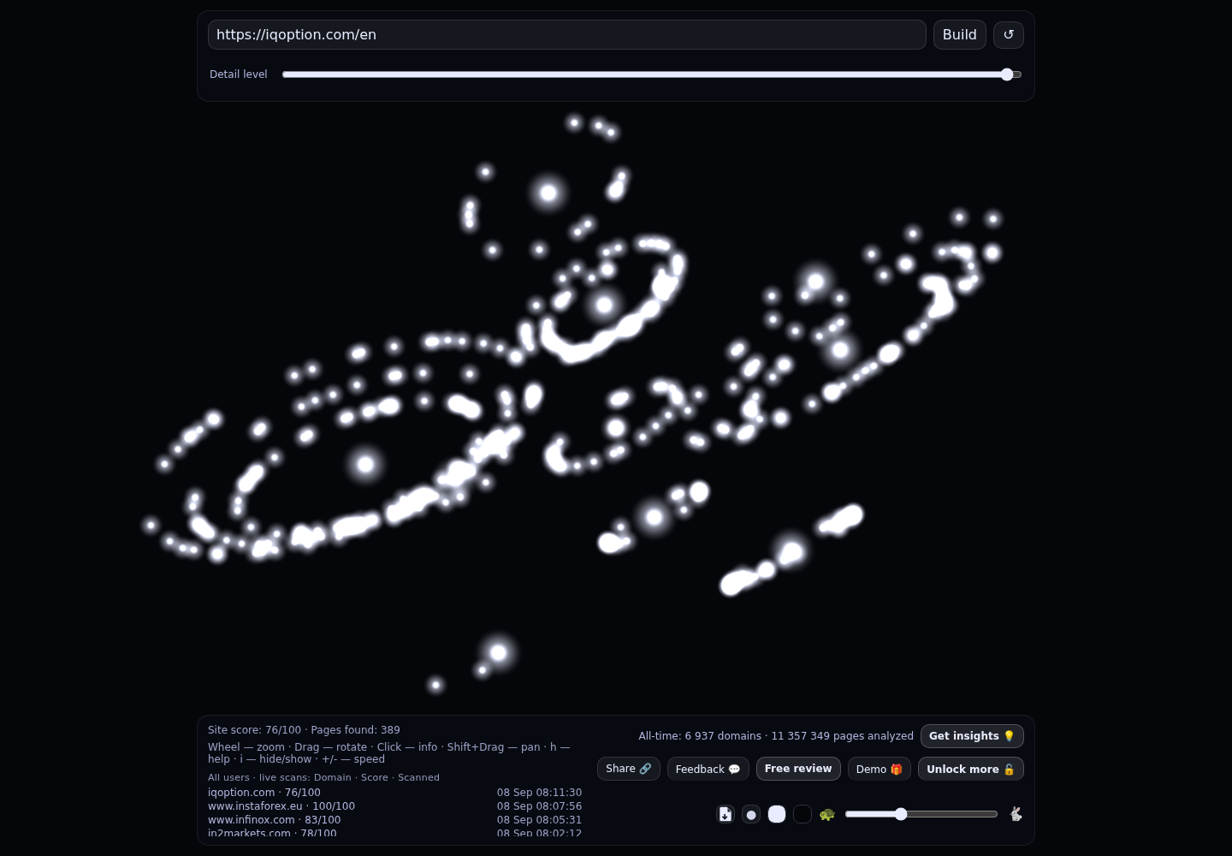Open the Feedback button
The height and width of the screenshot is (856, 1232).
point(708,769)
